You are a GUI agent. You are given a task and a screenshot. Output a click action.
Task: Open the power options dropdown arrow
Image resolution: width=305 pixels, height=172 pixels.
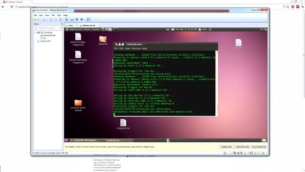point(38,20)
